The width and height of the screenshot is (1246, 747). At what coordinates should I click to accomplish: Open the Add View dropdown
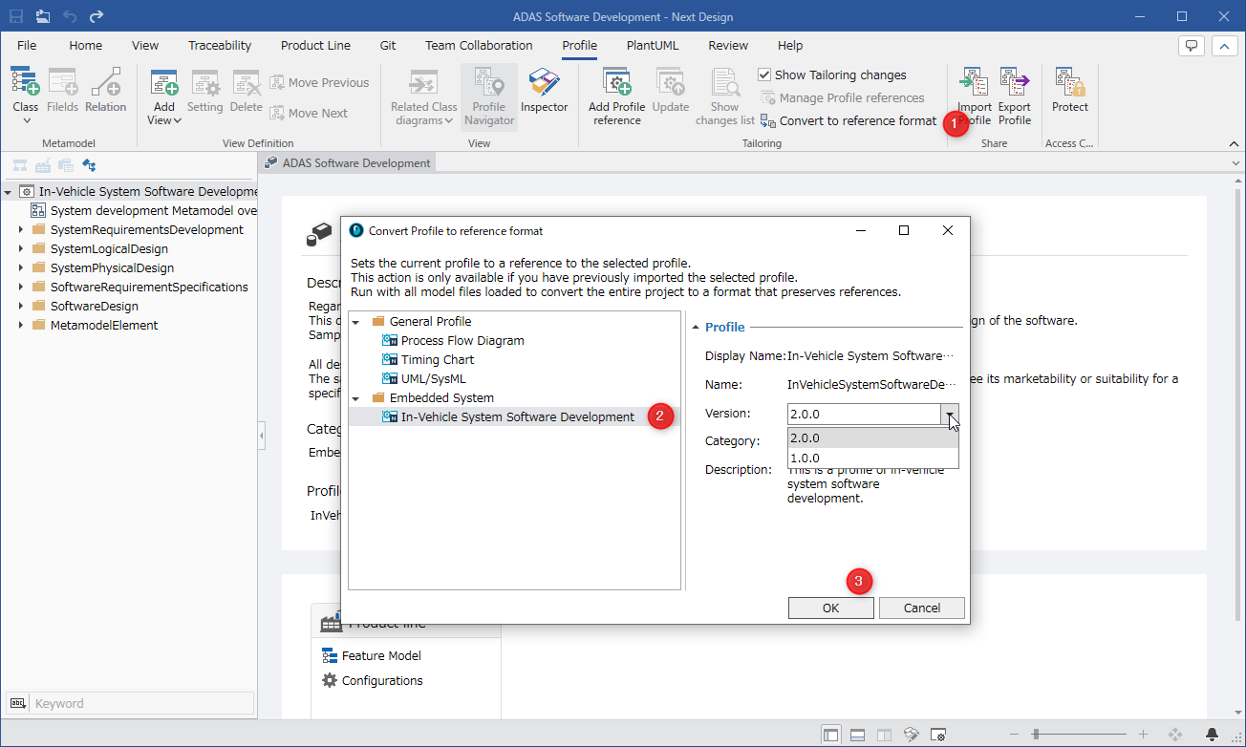[164, 120]
